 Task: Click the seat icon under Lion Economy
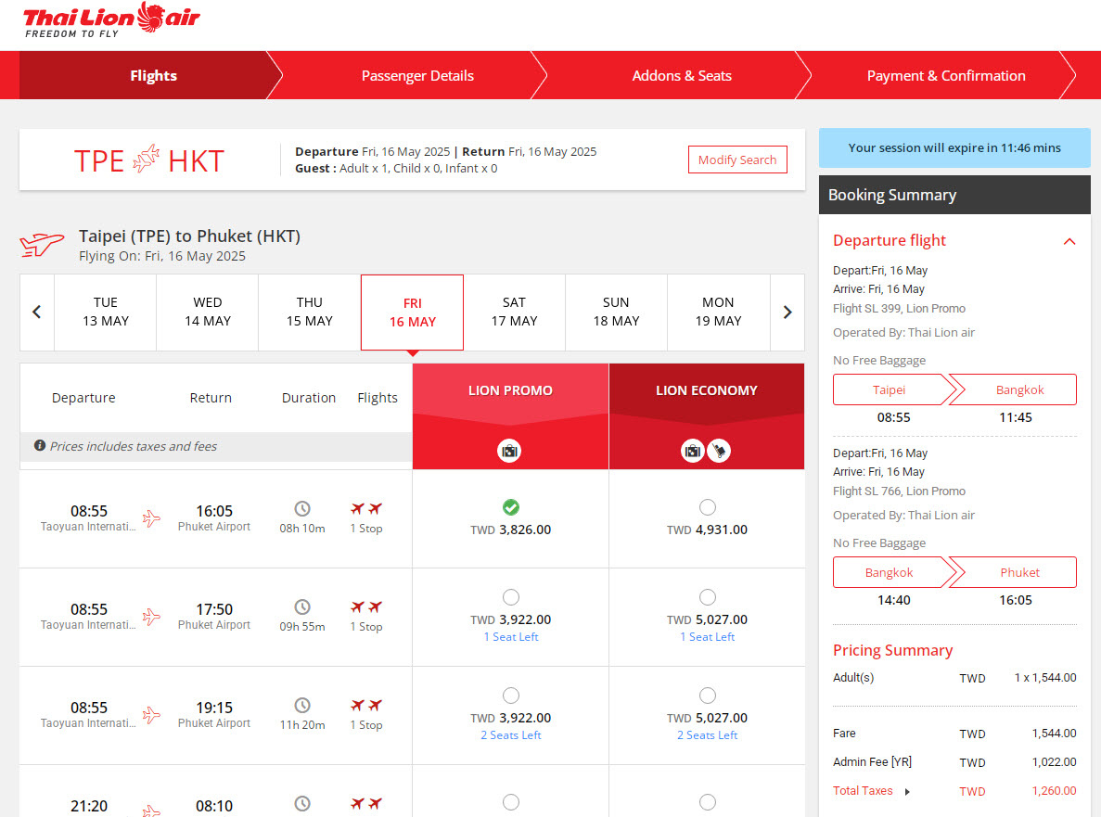click(x=719, y=451)
